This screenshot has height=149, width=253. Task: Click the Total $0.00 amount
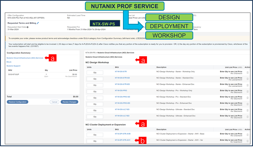click(76, 96)
